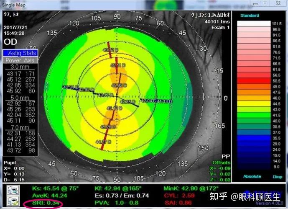Click the 45.92 D label on the map
Screen dimensions: 288x209
[x=119, y=85]
